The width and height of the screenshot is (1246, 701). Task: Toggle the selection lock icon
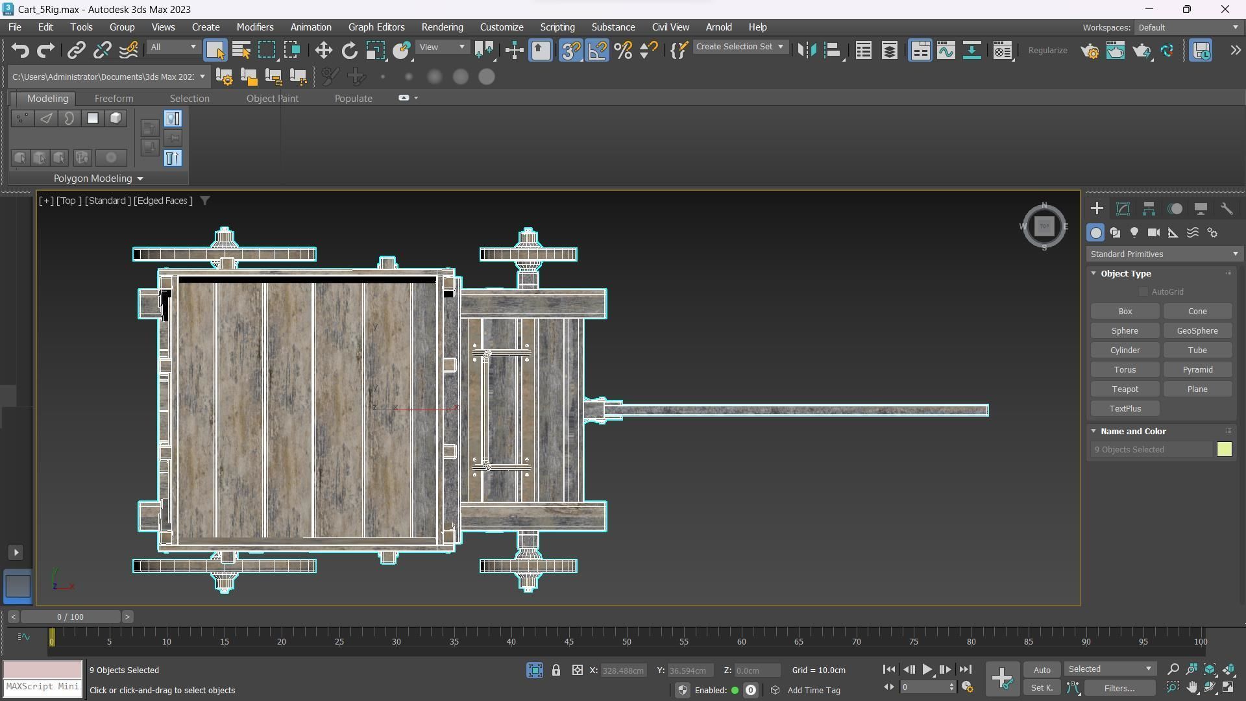[556, 670]
